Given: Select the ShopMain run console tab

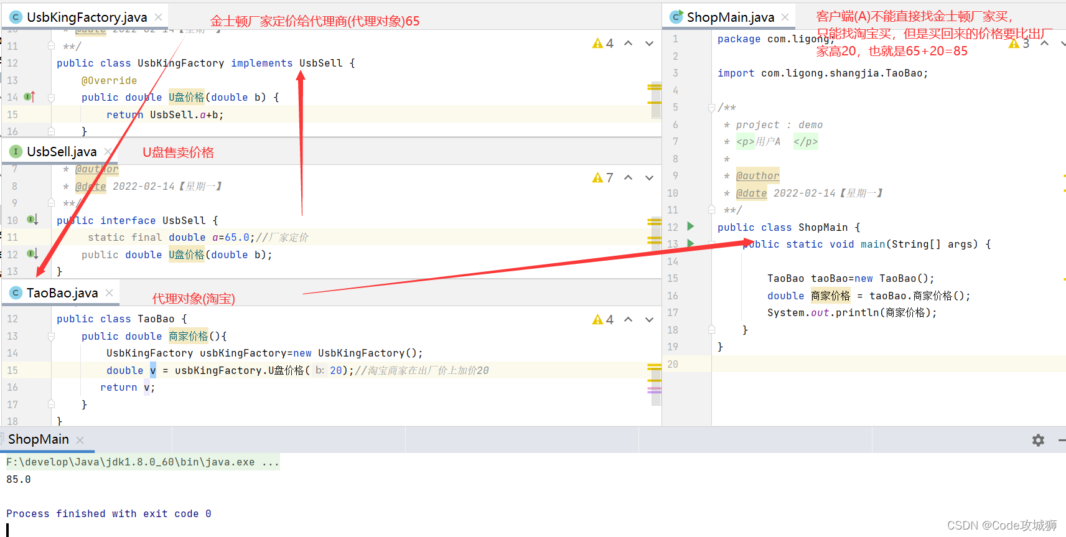Looking at the screenshot, I should click(39, 439).
